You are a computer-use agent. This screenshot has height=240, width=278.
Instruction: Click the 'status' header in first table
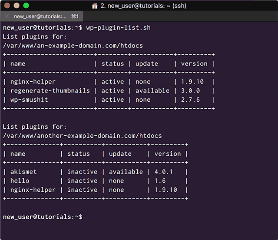coord(113,64)
